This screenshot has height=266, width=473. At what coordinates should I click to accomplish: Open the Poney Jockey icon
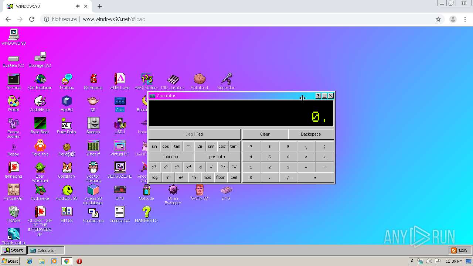[x=13, y=128]
